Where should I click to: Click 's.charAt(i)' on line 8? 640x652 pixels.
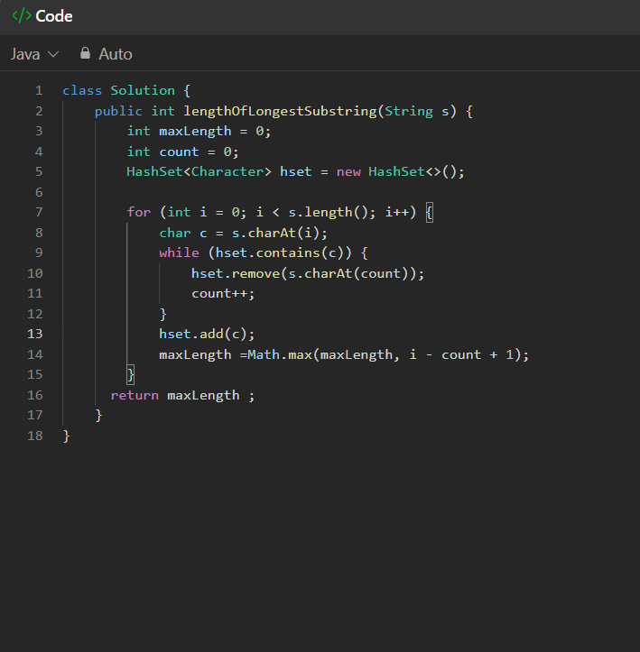pos(275,233)
